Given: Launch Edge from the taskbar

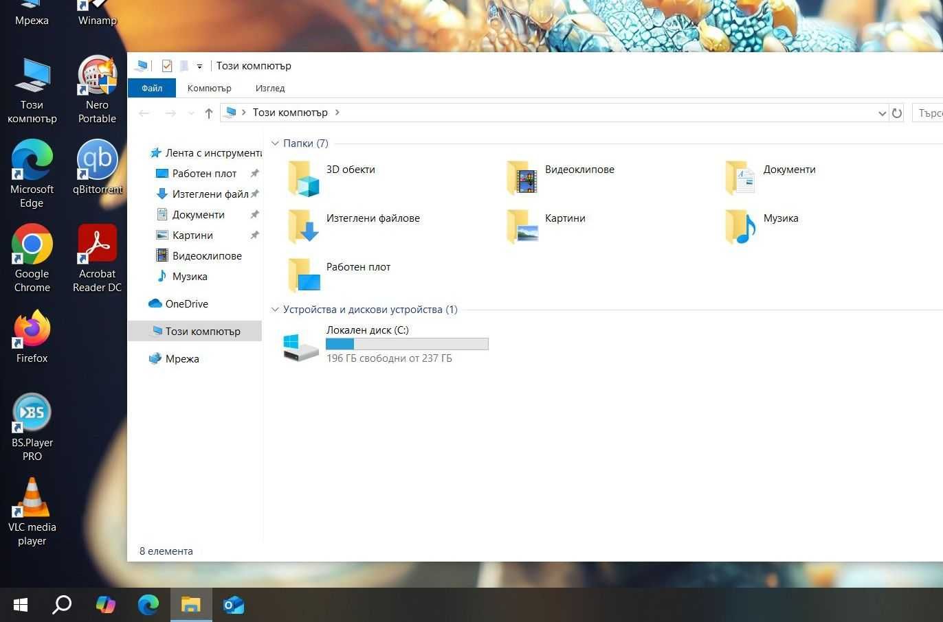Looking at the screenshot, I should (148, 605).
